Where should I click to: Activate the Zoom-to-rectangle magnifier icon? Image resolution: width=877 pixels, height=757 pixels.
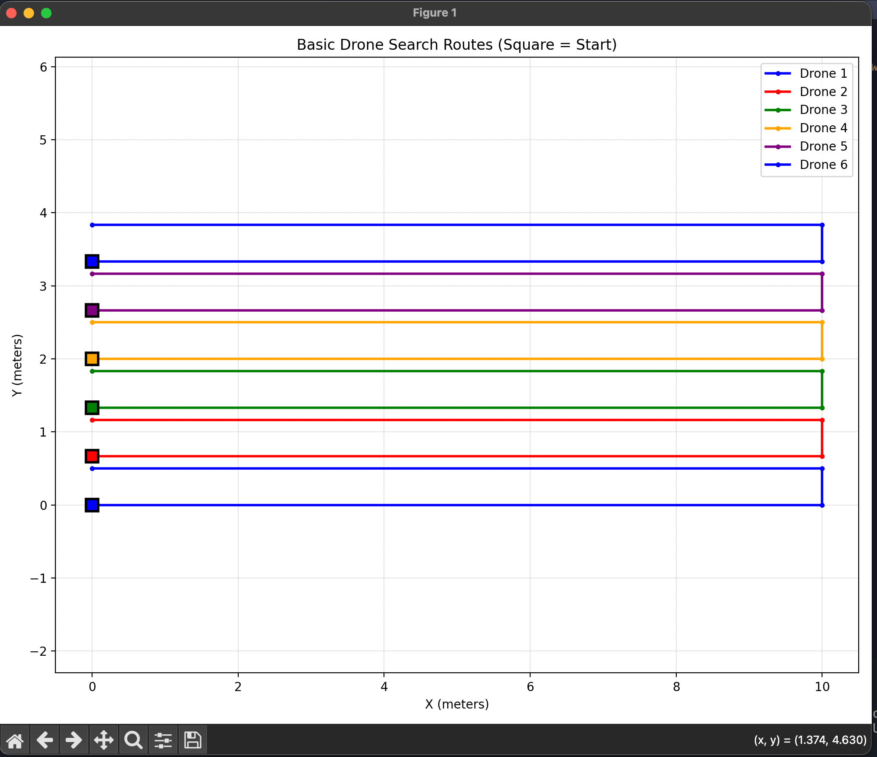tap(133, 740)
